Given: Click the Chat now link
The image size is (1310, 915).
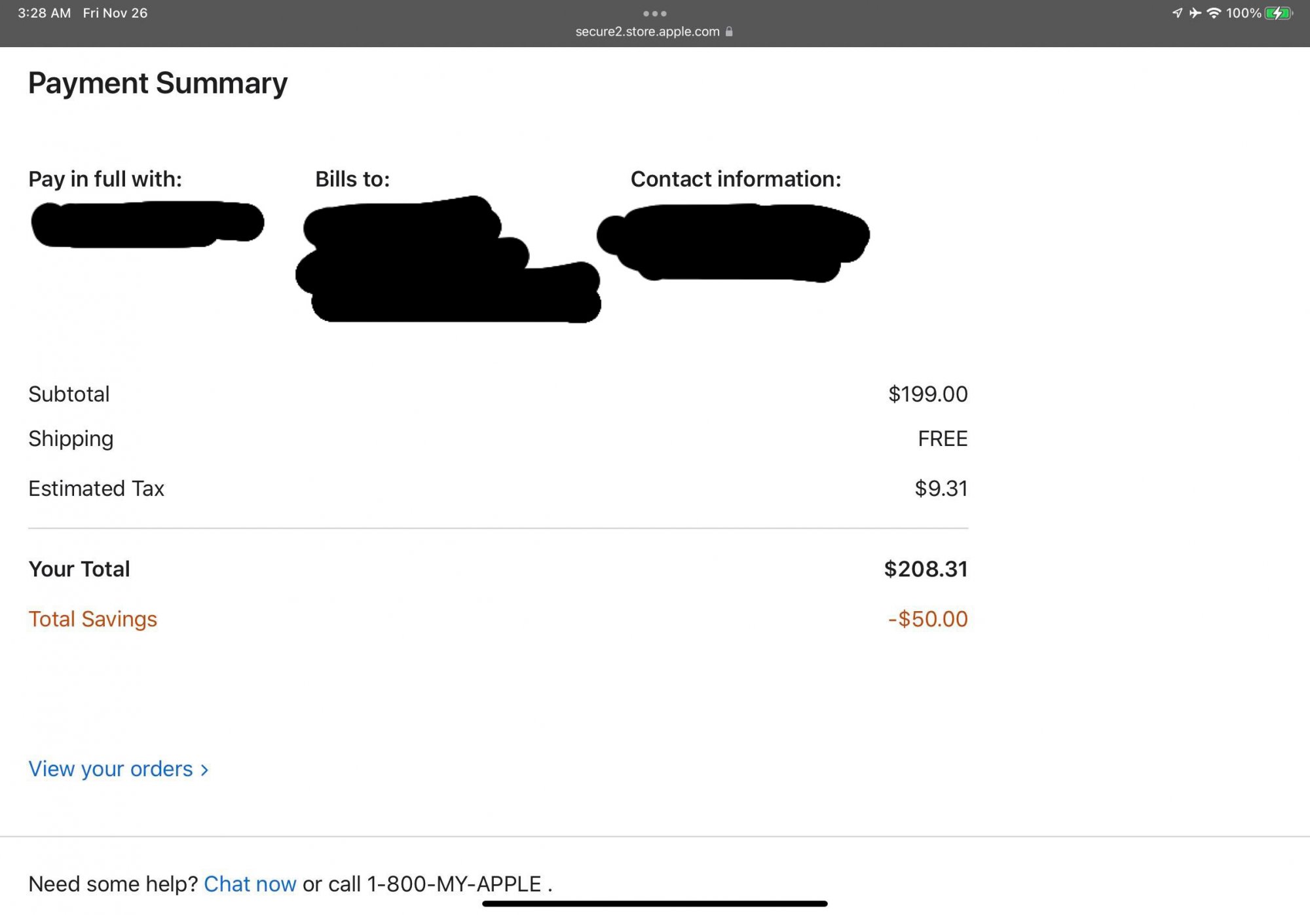Looking at the screenshot, I should pos(250,884).
